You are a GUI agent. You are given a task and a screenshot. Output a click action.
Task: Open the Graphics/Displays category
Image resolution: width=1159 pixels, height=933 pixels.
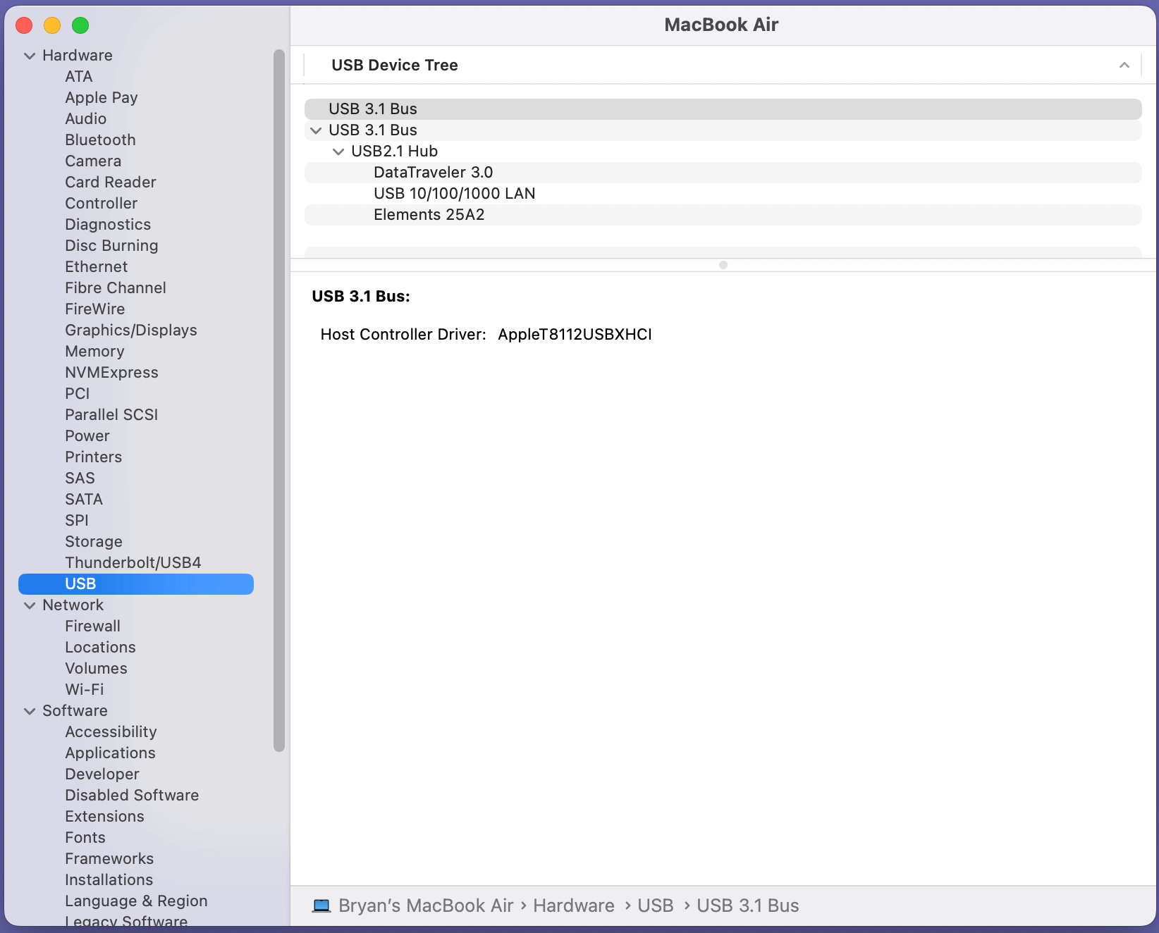131,330
